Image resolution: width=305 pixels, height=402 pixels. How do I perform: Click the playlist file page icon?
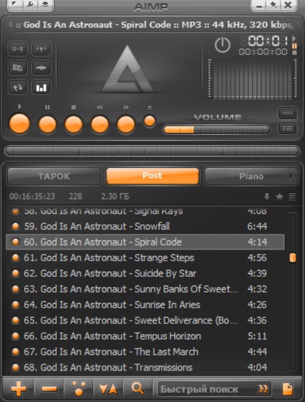click(x=287, y=389)
